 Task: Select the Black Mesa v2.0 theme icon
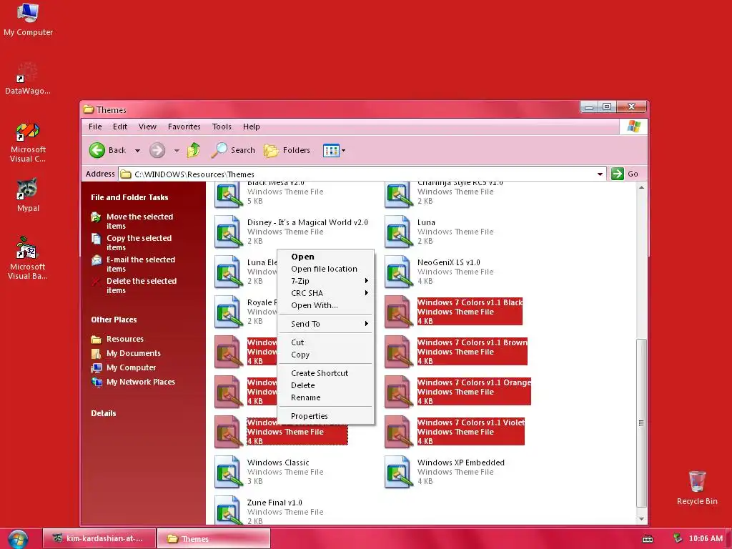coord(228,195)
